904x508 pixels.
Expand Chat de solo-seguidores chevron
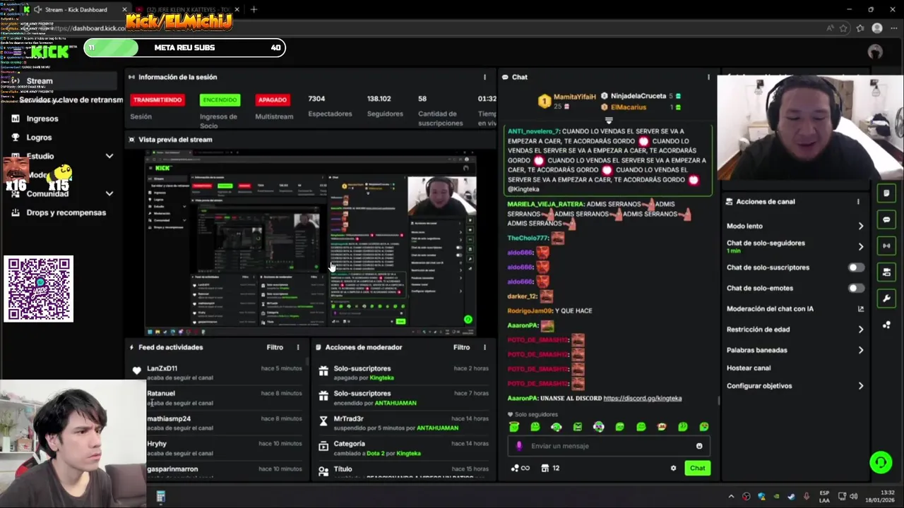(860, 246)
